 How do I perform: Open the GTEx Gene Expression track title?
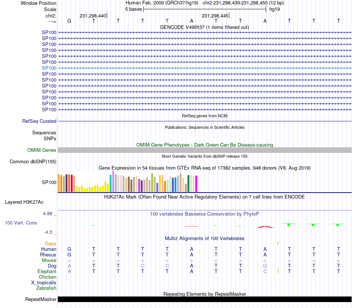[205, 168]
